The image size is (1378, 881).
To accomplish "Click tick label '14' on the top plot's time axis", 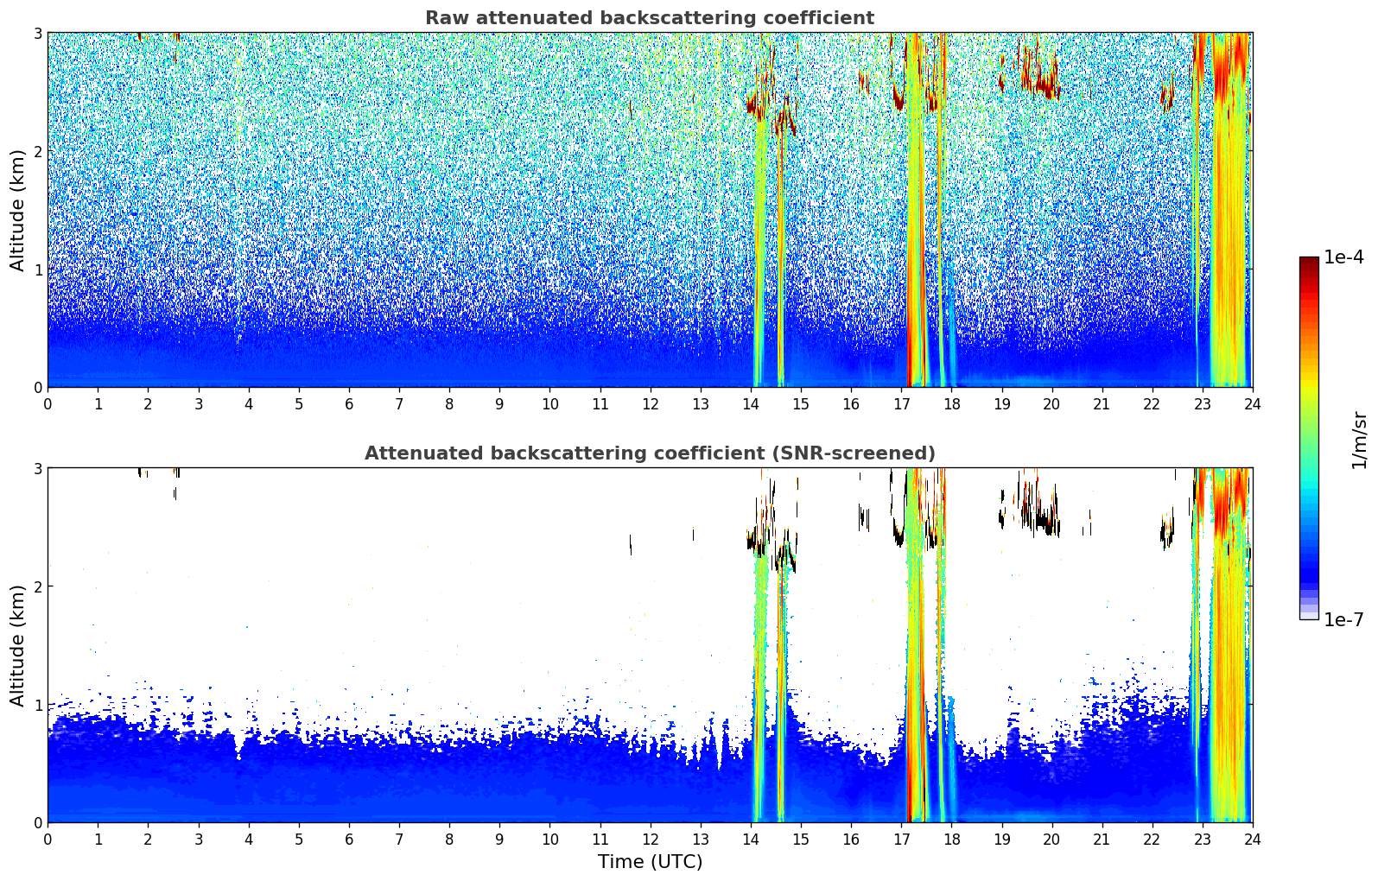I will [x=751, y=403].
